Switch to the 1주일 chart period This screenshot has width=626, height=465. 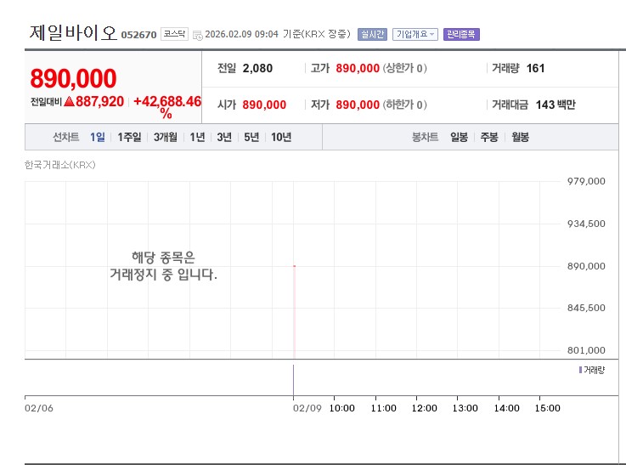[129, 137]
